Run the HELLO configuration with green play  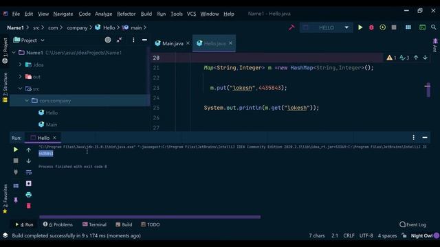tap(360, 27)
